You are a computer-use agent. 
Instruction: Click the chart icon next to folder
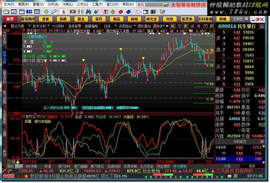14,12
